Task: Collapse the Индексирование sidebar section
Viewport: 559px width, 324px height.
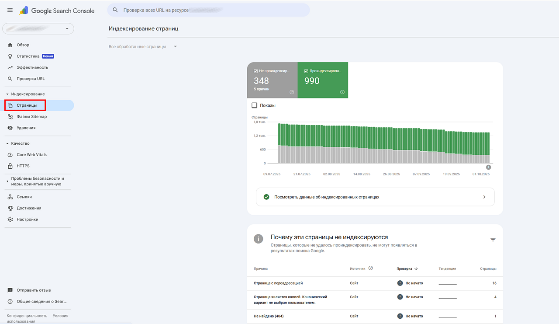Action: pos(7,94)
